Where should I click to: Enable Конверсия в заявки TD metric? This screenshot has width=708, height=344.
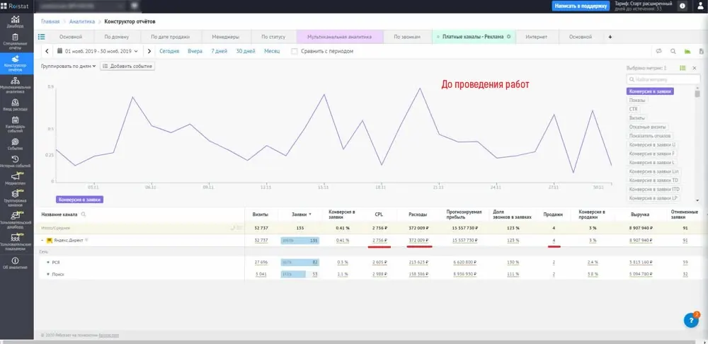tap(653, 180)
